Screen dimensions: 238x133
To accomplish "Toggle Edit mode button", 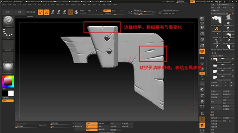I will coord(41,12).
